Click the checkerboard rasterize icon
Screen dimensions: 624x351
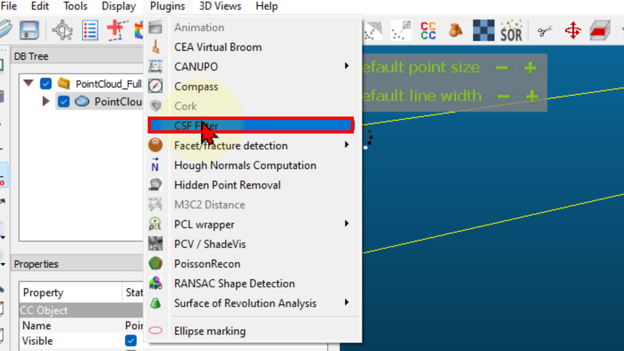[484, 30]
